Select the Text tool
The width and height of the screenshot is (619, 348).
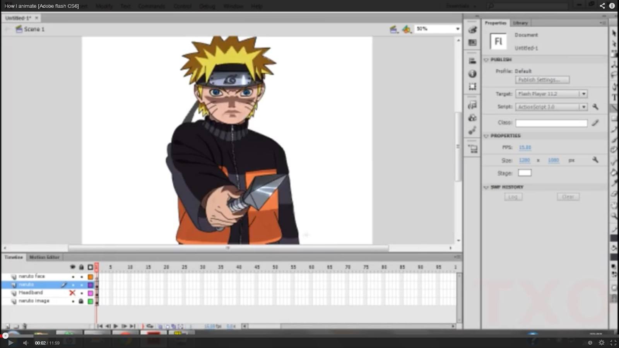pyautogui.click(x=614, y=97)
